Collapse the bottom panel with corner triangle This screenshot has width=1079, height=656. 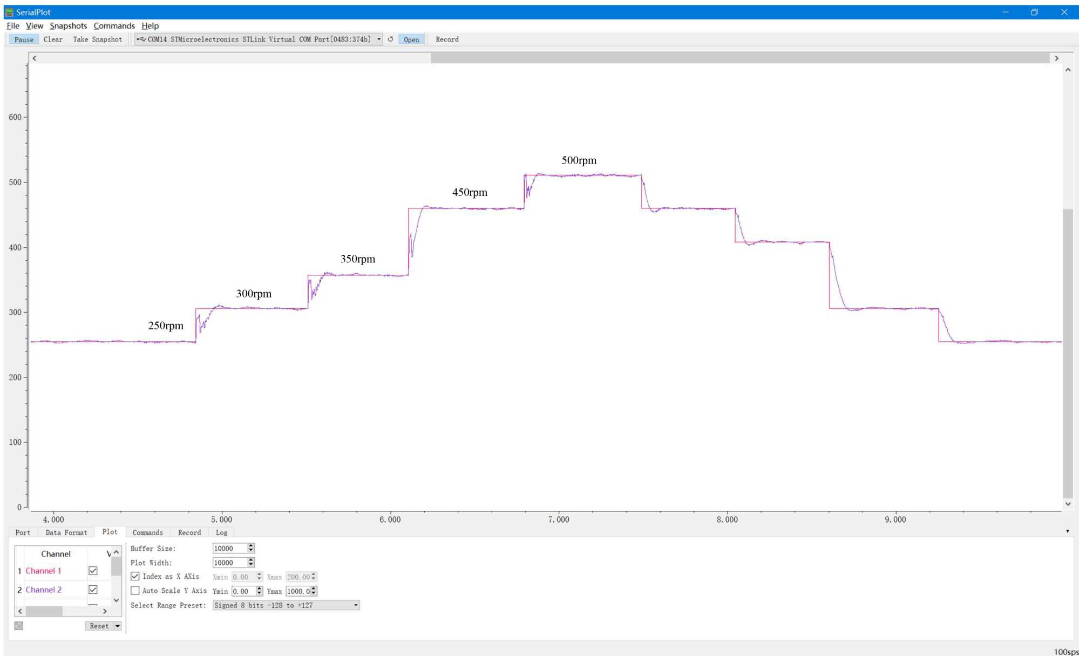pyautogui.click(x=1067, y=531)
